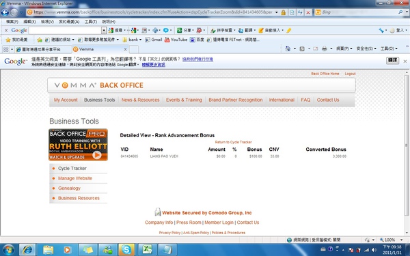Open Brand Partner Recognition nav tab
The width and height of the screenshot is (410, 256).
tap(236, 100)
